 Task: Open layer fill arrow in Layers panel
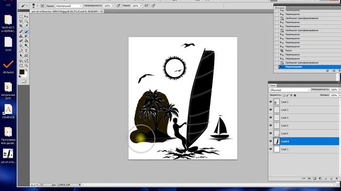pyautogui.click(x=340, y=95)
